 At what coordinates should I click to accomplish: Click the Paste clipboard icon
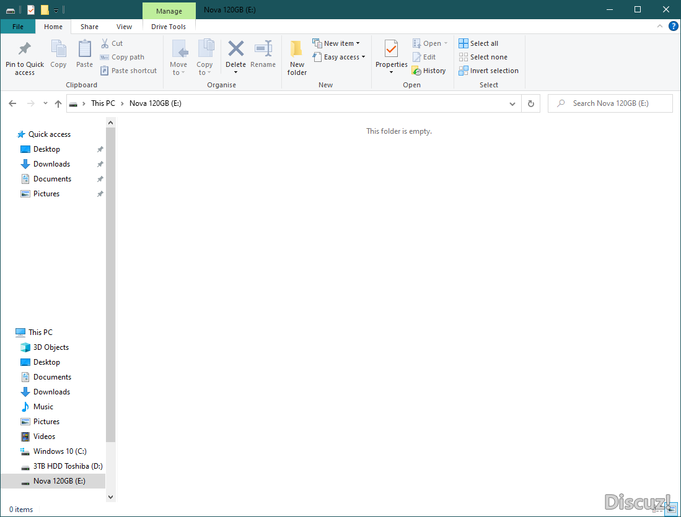(x=85, y=48)
